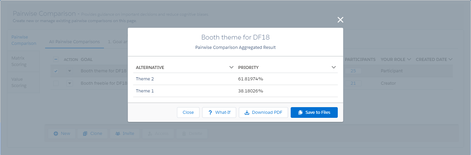
Task: Close the modal with the X icon
Action: [340, 20]
